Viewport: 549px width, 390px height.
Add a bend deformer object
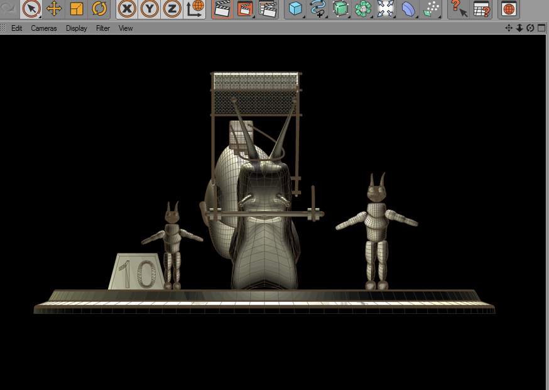[408, 9]
